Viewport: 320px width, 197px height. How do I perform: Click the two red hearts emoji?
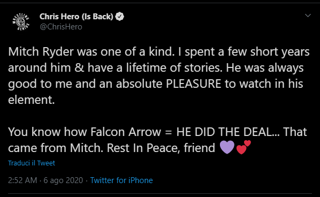(x=243, y=147)
